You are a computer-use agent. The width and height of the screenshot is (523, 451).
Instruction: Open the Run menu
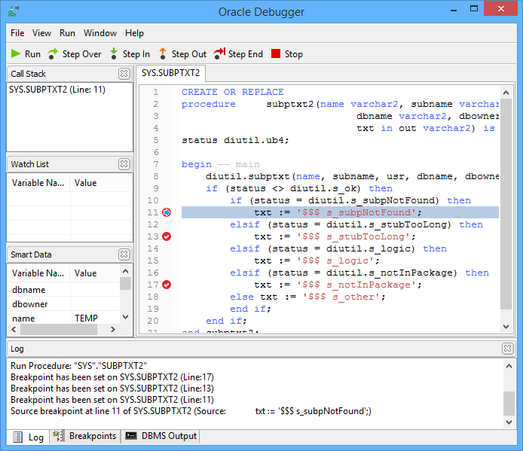pyautogui.click(x=67, y=33)
